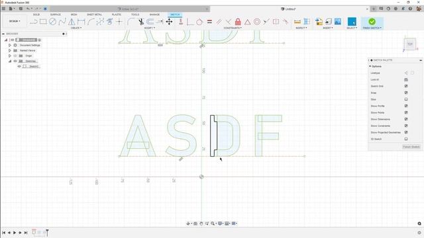Enable the Slice checkbox
This screenshot has height=238, width=424.
tap(406, 99)
